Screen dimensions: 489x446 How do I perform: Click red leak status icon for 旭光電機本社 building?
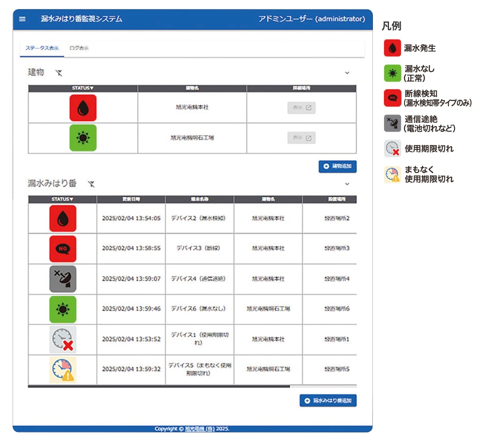point(83,107)
